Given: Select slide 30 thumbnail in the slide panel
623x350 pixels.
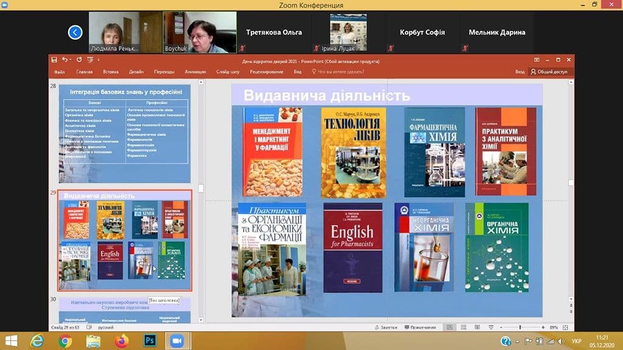Looking at the screenshot, I should [125, 311].
